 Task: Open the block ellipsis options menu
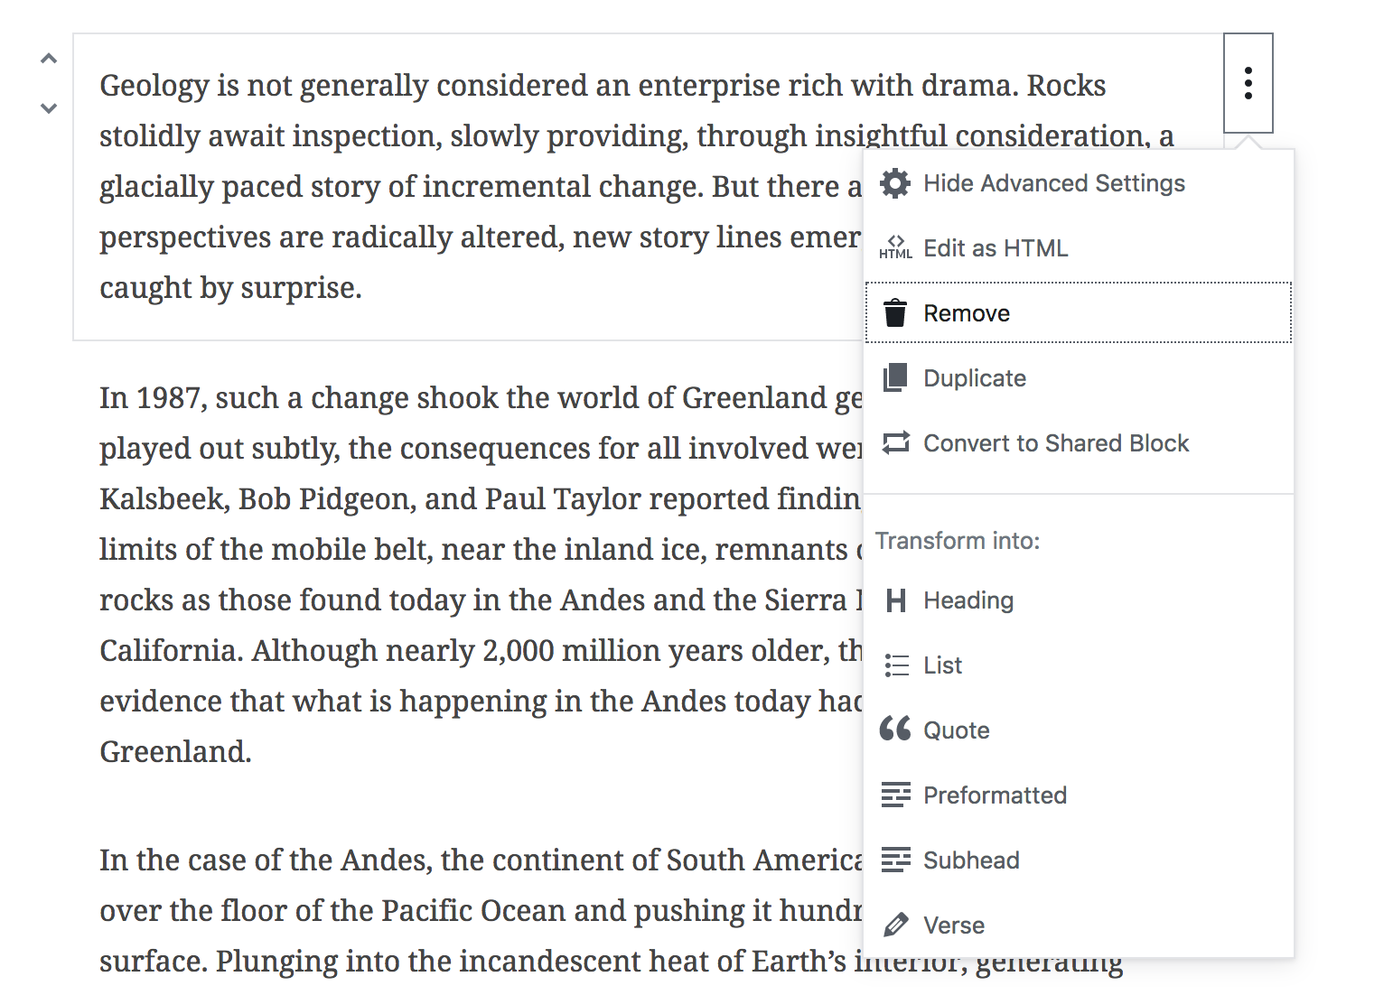[x=1248, y=82]
